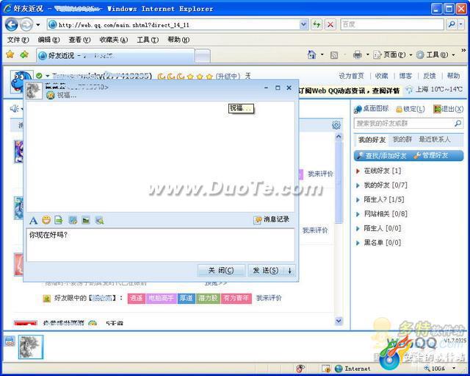Click the 电脑高手 tag label
The image size is (470, 376).
coord(162,298)
